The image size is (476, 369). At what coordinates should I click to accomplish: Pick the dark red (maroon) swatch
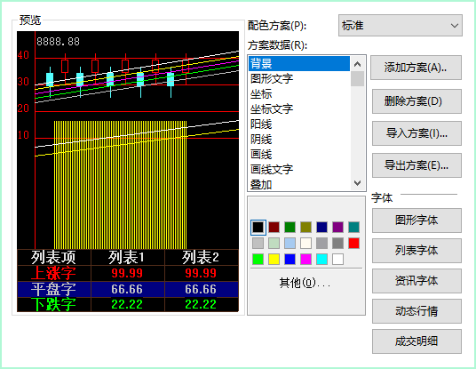tap(274, 227)
